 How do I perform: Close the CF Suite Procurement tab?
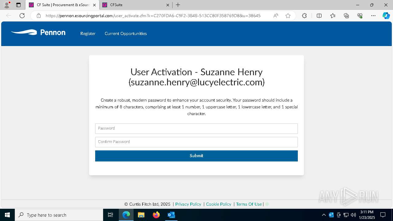pyautogui.click(x=94, y=5)
